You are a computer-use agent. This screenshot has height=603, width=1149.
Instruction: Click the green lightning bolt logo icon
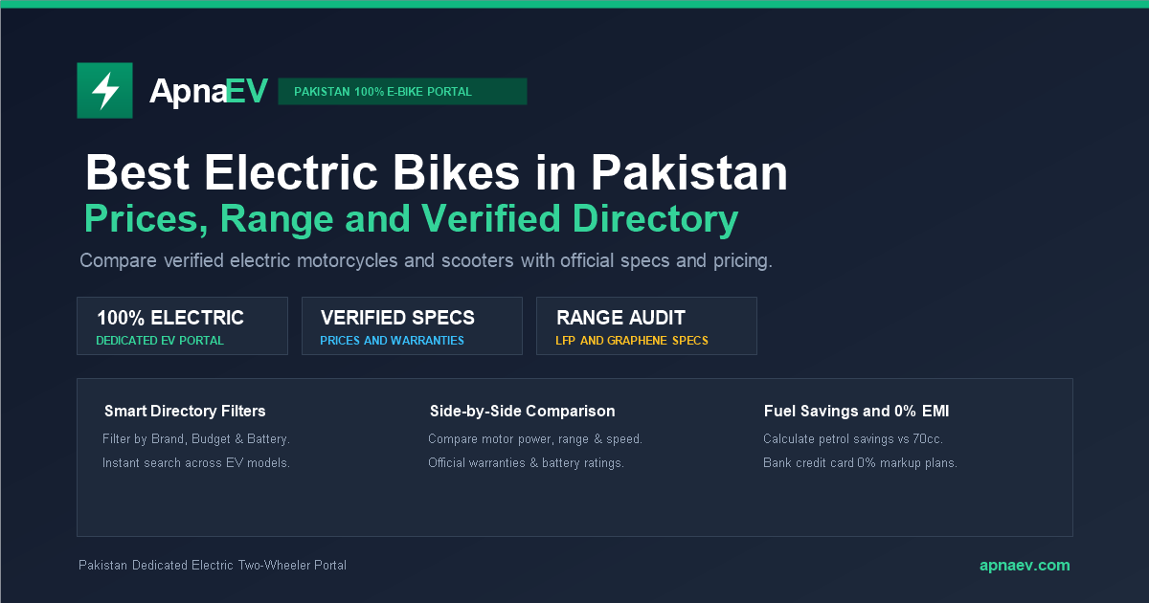point(104,91)
